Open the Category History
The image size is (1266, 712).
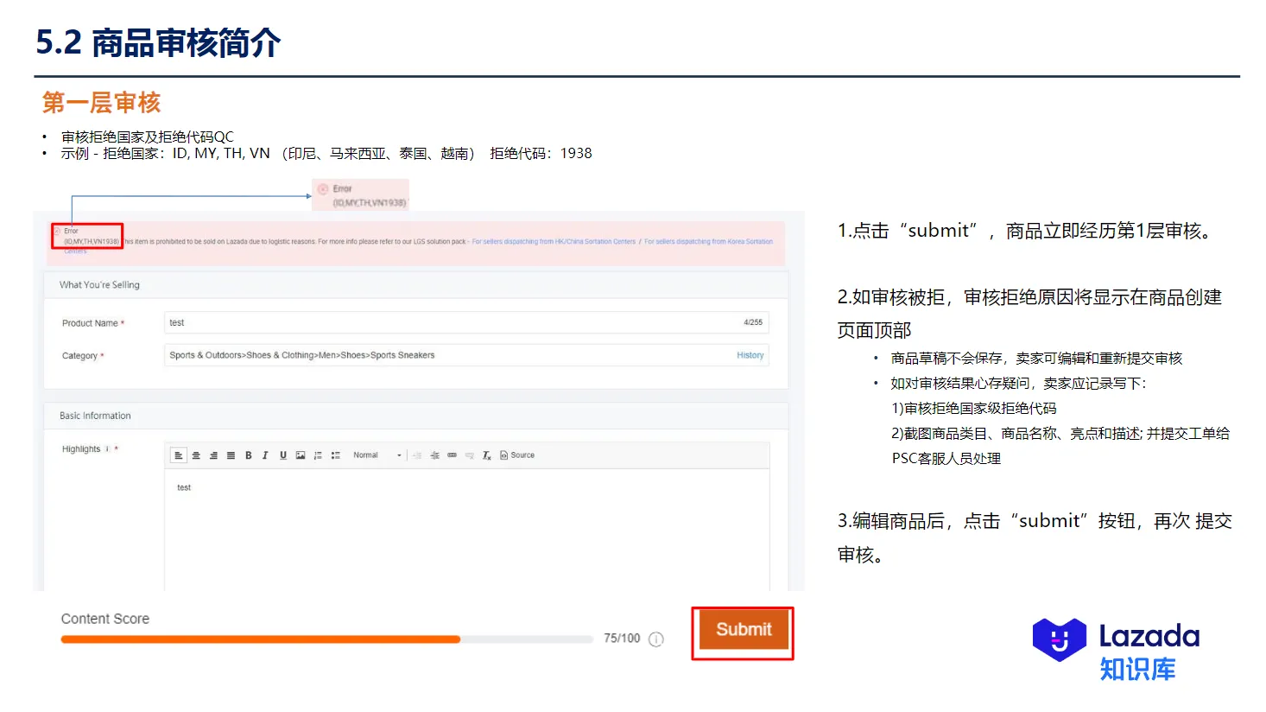(x=750, y=355)
